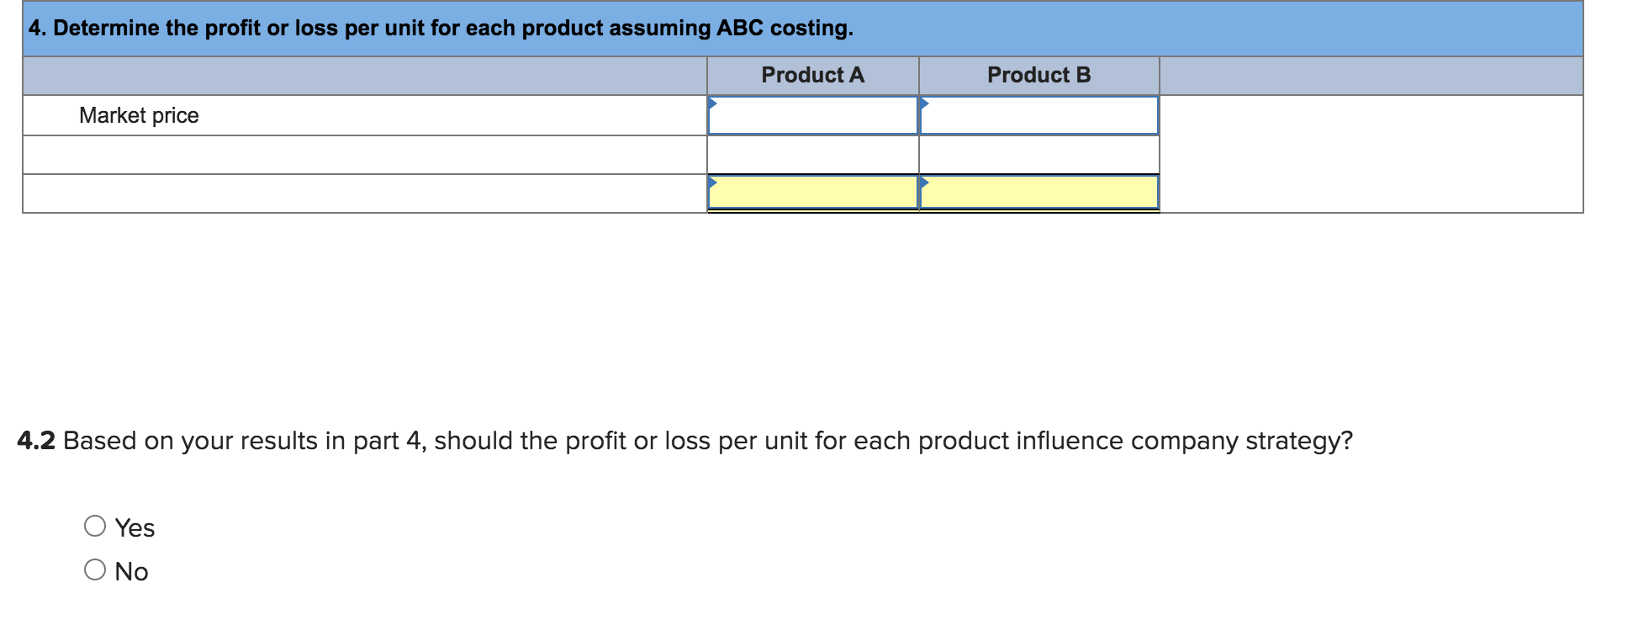1633x641 pixels.
Task: Select the Product B header cell
Action: pos(1040,74)
